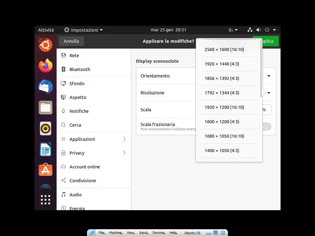Open the it keyboard layout menu
This screenshot has height=236, width=315.
click(233, 30)
